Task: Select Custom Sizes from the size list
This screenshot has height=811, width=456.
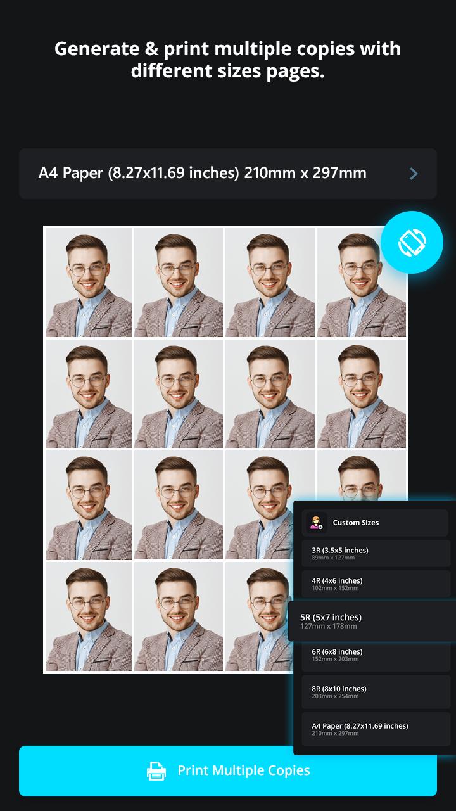Action: (x=376, y=523)
